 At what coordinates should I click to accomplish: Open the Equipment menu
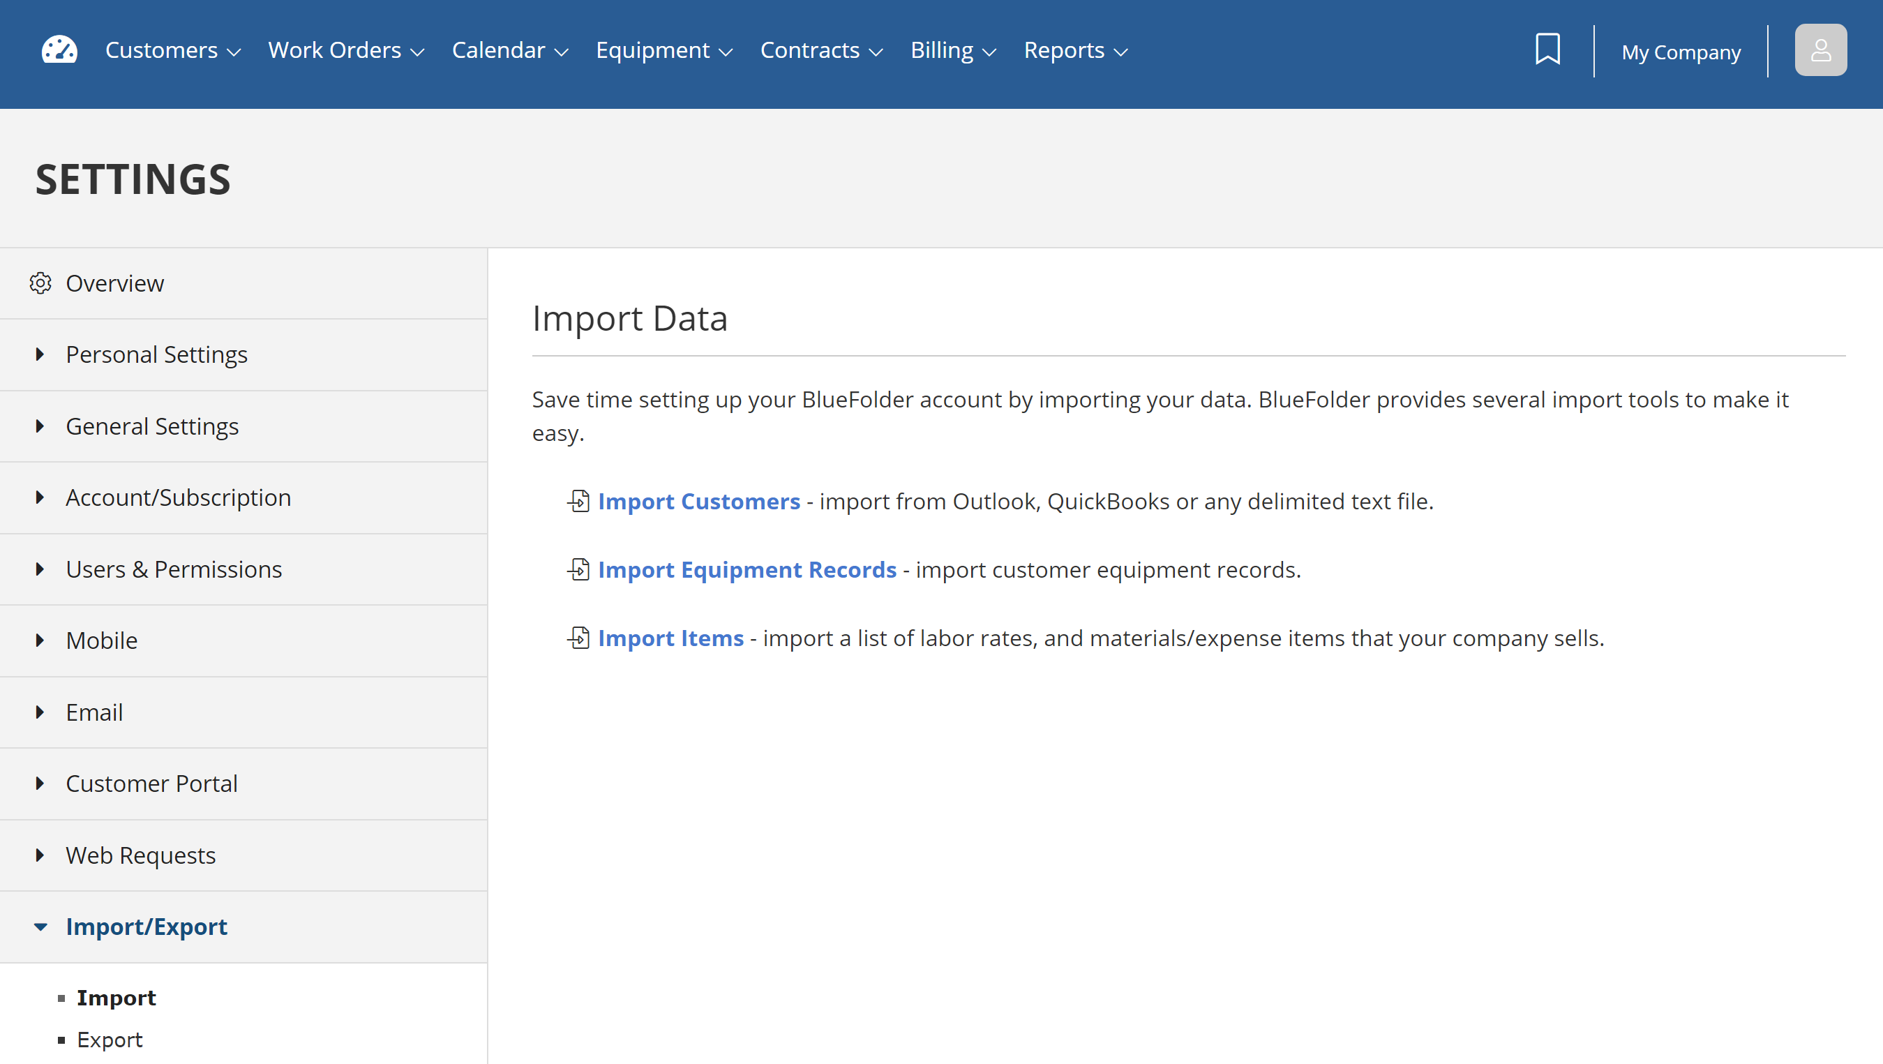click(x=664, y=50)
